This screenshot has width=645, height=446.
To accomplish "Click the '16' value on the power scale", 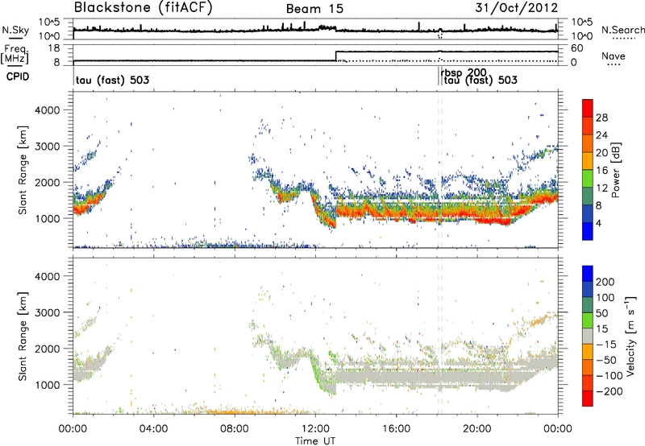I will tap(601, 171).
